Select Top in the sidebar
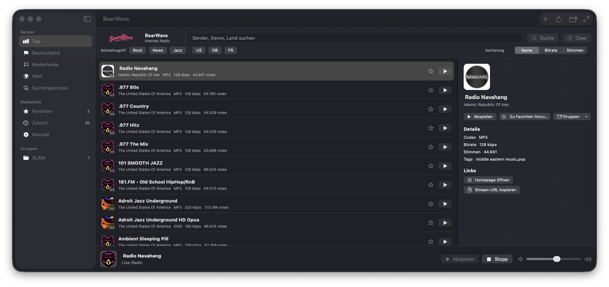 (x=55, y=41)
